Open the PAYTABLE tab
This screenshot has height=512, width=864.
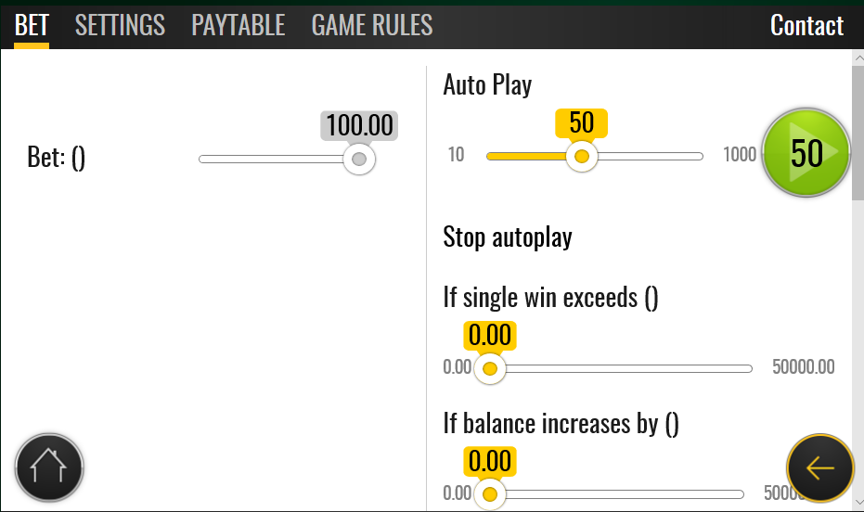point(238,25)
